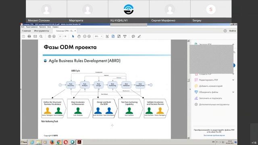
Task: Select participant tile Михаил Солохин
Action: pyautogui.click(x=46, y=11)
